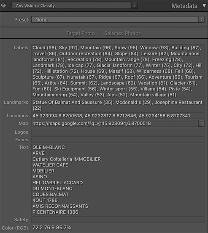Click the Preset label
The image size is (208, 233).
[x=21, y=20]
